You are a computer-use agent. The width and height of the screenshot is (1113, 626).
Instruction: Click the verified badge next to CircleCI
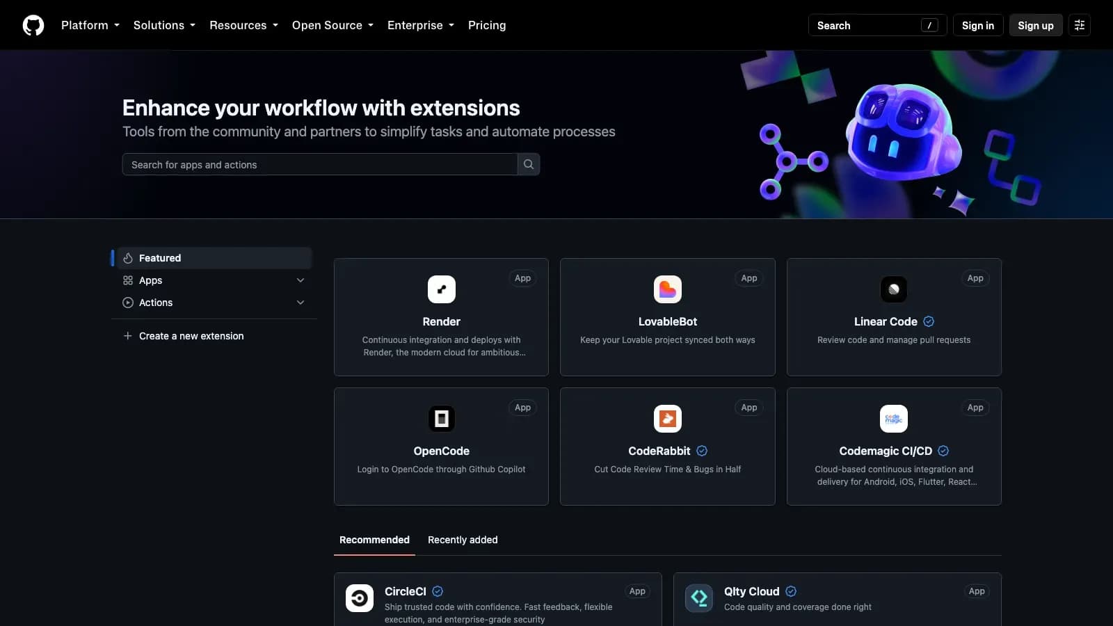pyautogui.click(x=438, y=591)
